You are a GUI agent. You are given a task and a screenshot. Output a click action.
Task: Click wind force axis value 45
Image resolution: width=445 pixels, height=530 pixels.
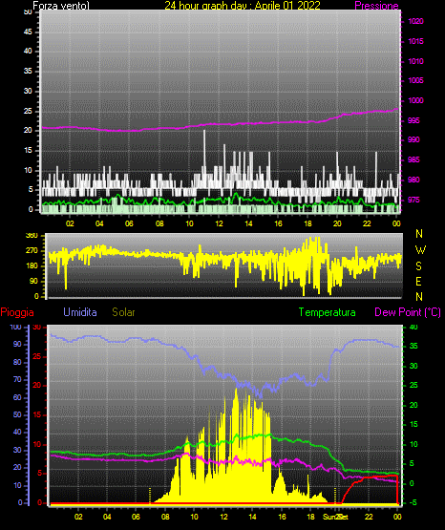coord(28,32)
